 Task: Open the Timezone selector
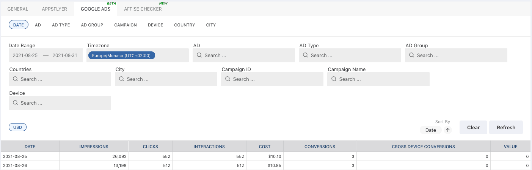coord(138,55)
